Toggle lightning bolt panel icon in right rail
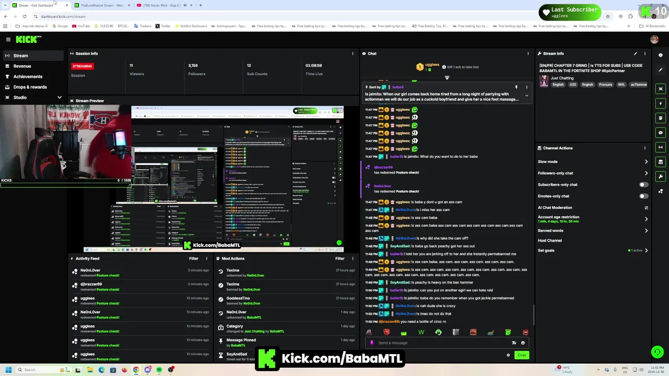 [661, 103]
